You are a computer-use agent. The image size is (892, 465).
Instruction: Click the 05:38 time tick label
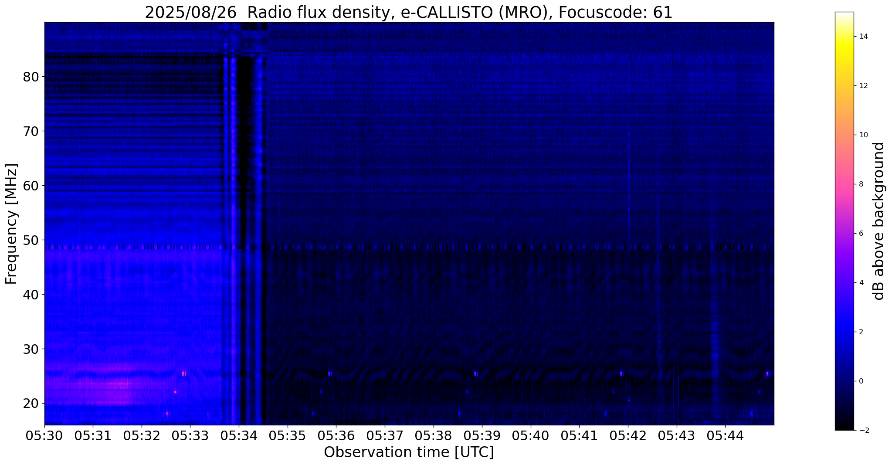click(x=434, y=435)
